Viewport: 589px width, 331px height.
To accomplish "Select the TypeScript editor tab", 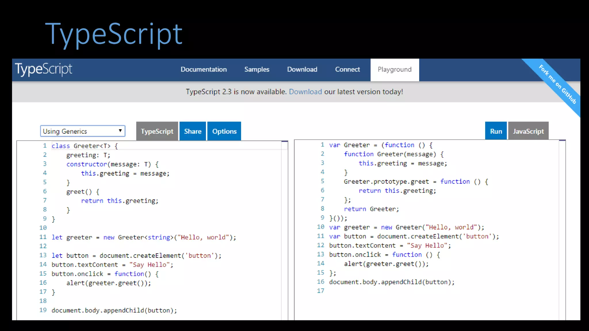I will coord(157,131).
